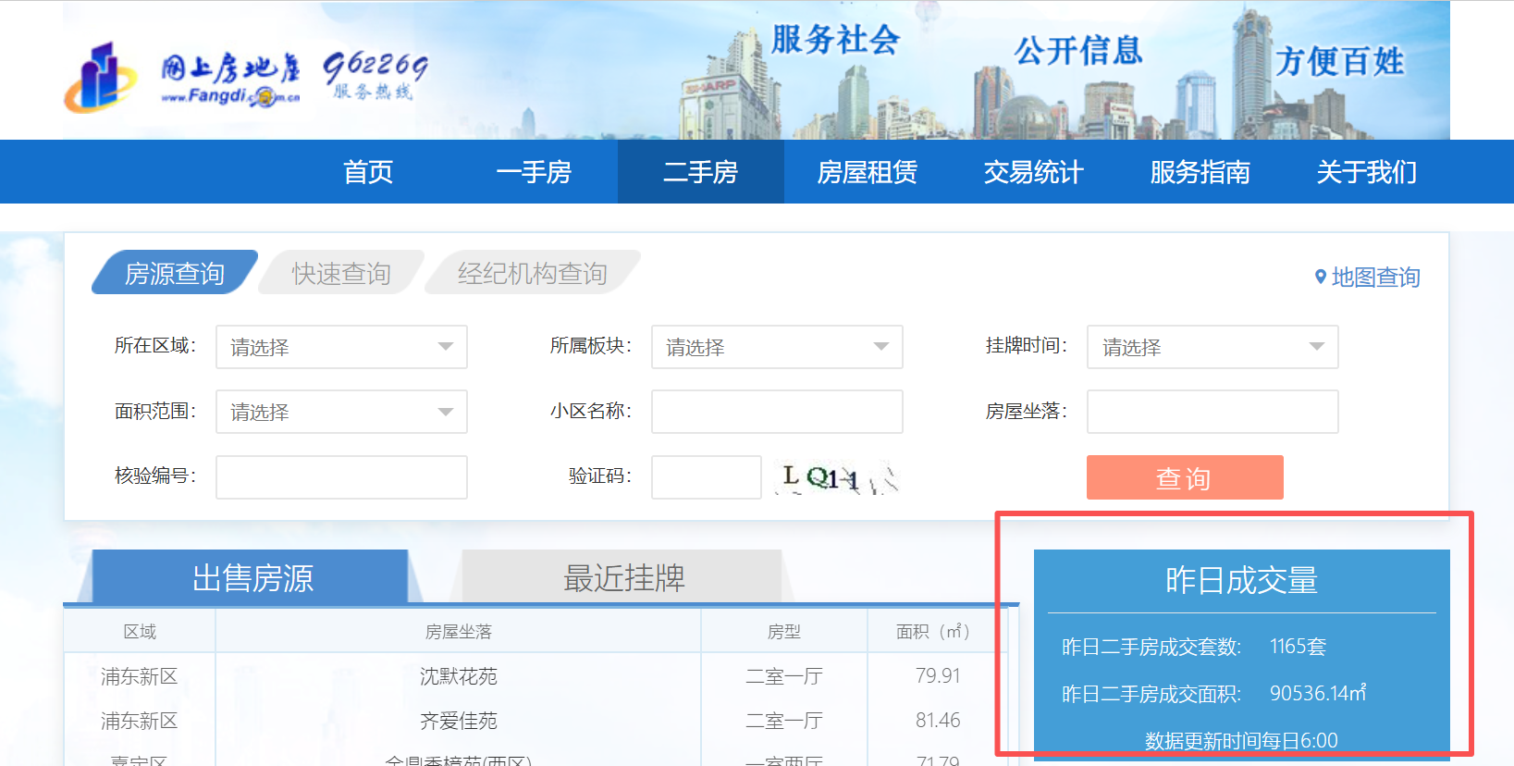Image resolution: width=1514 pixels, height=766 pixels.
Task: Click the orange 查询 button
Action: point(1184,477)
